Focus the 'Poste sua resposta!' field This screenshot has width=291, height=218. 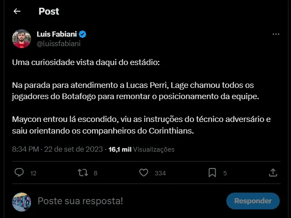click(129, 201)
